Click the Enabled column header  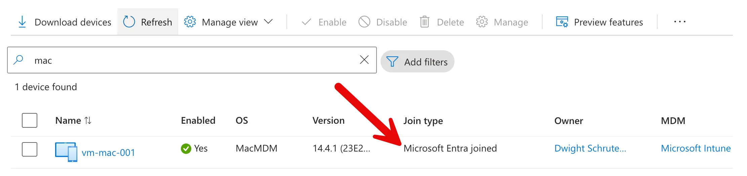click(198, 120)
